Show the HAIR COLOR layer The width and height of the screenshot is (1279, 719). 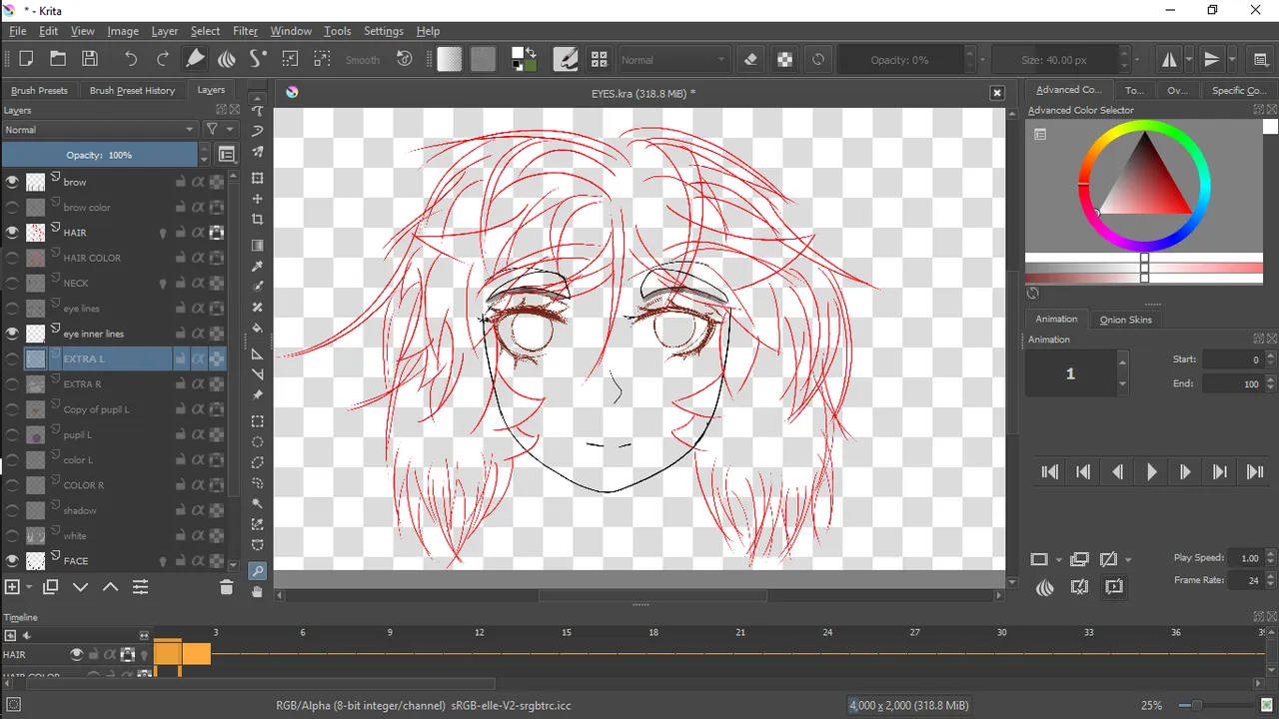(12, 258)
